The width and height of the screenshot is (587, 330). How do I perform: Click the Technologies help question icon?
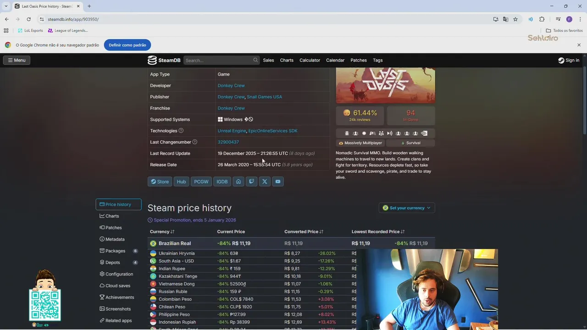click(x=181, y=131)
